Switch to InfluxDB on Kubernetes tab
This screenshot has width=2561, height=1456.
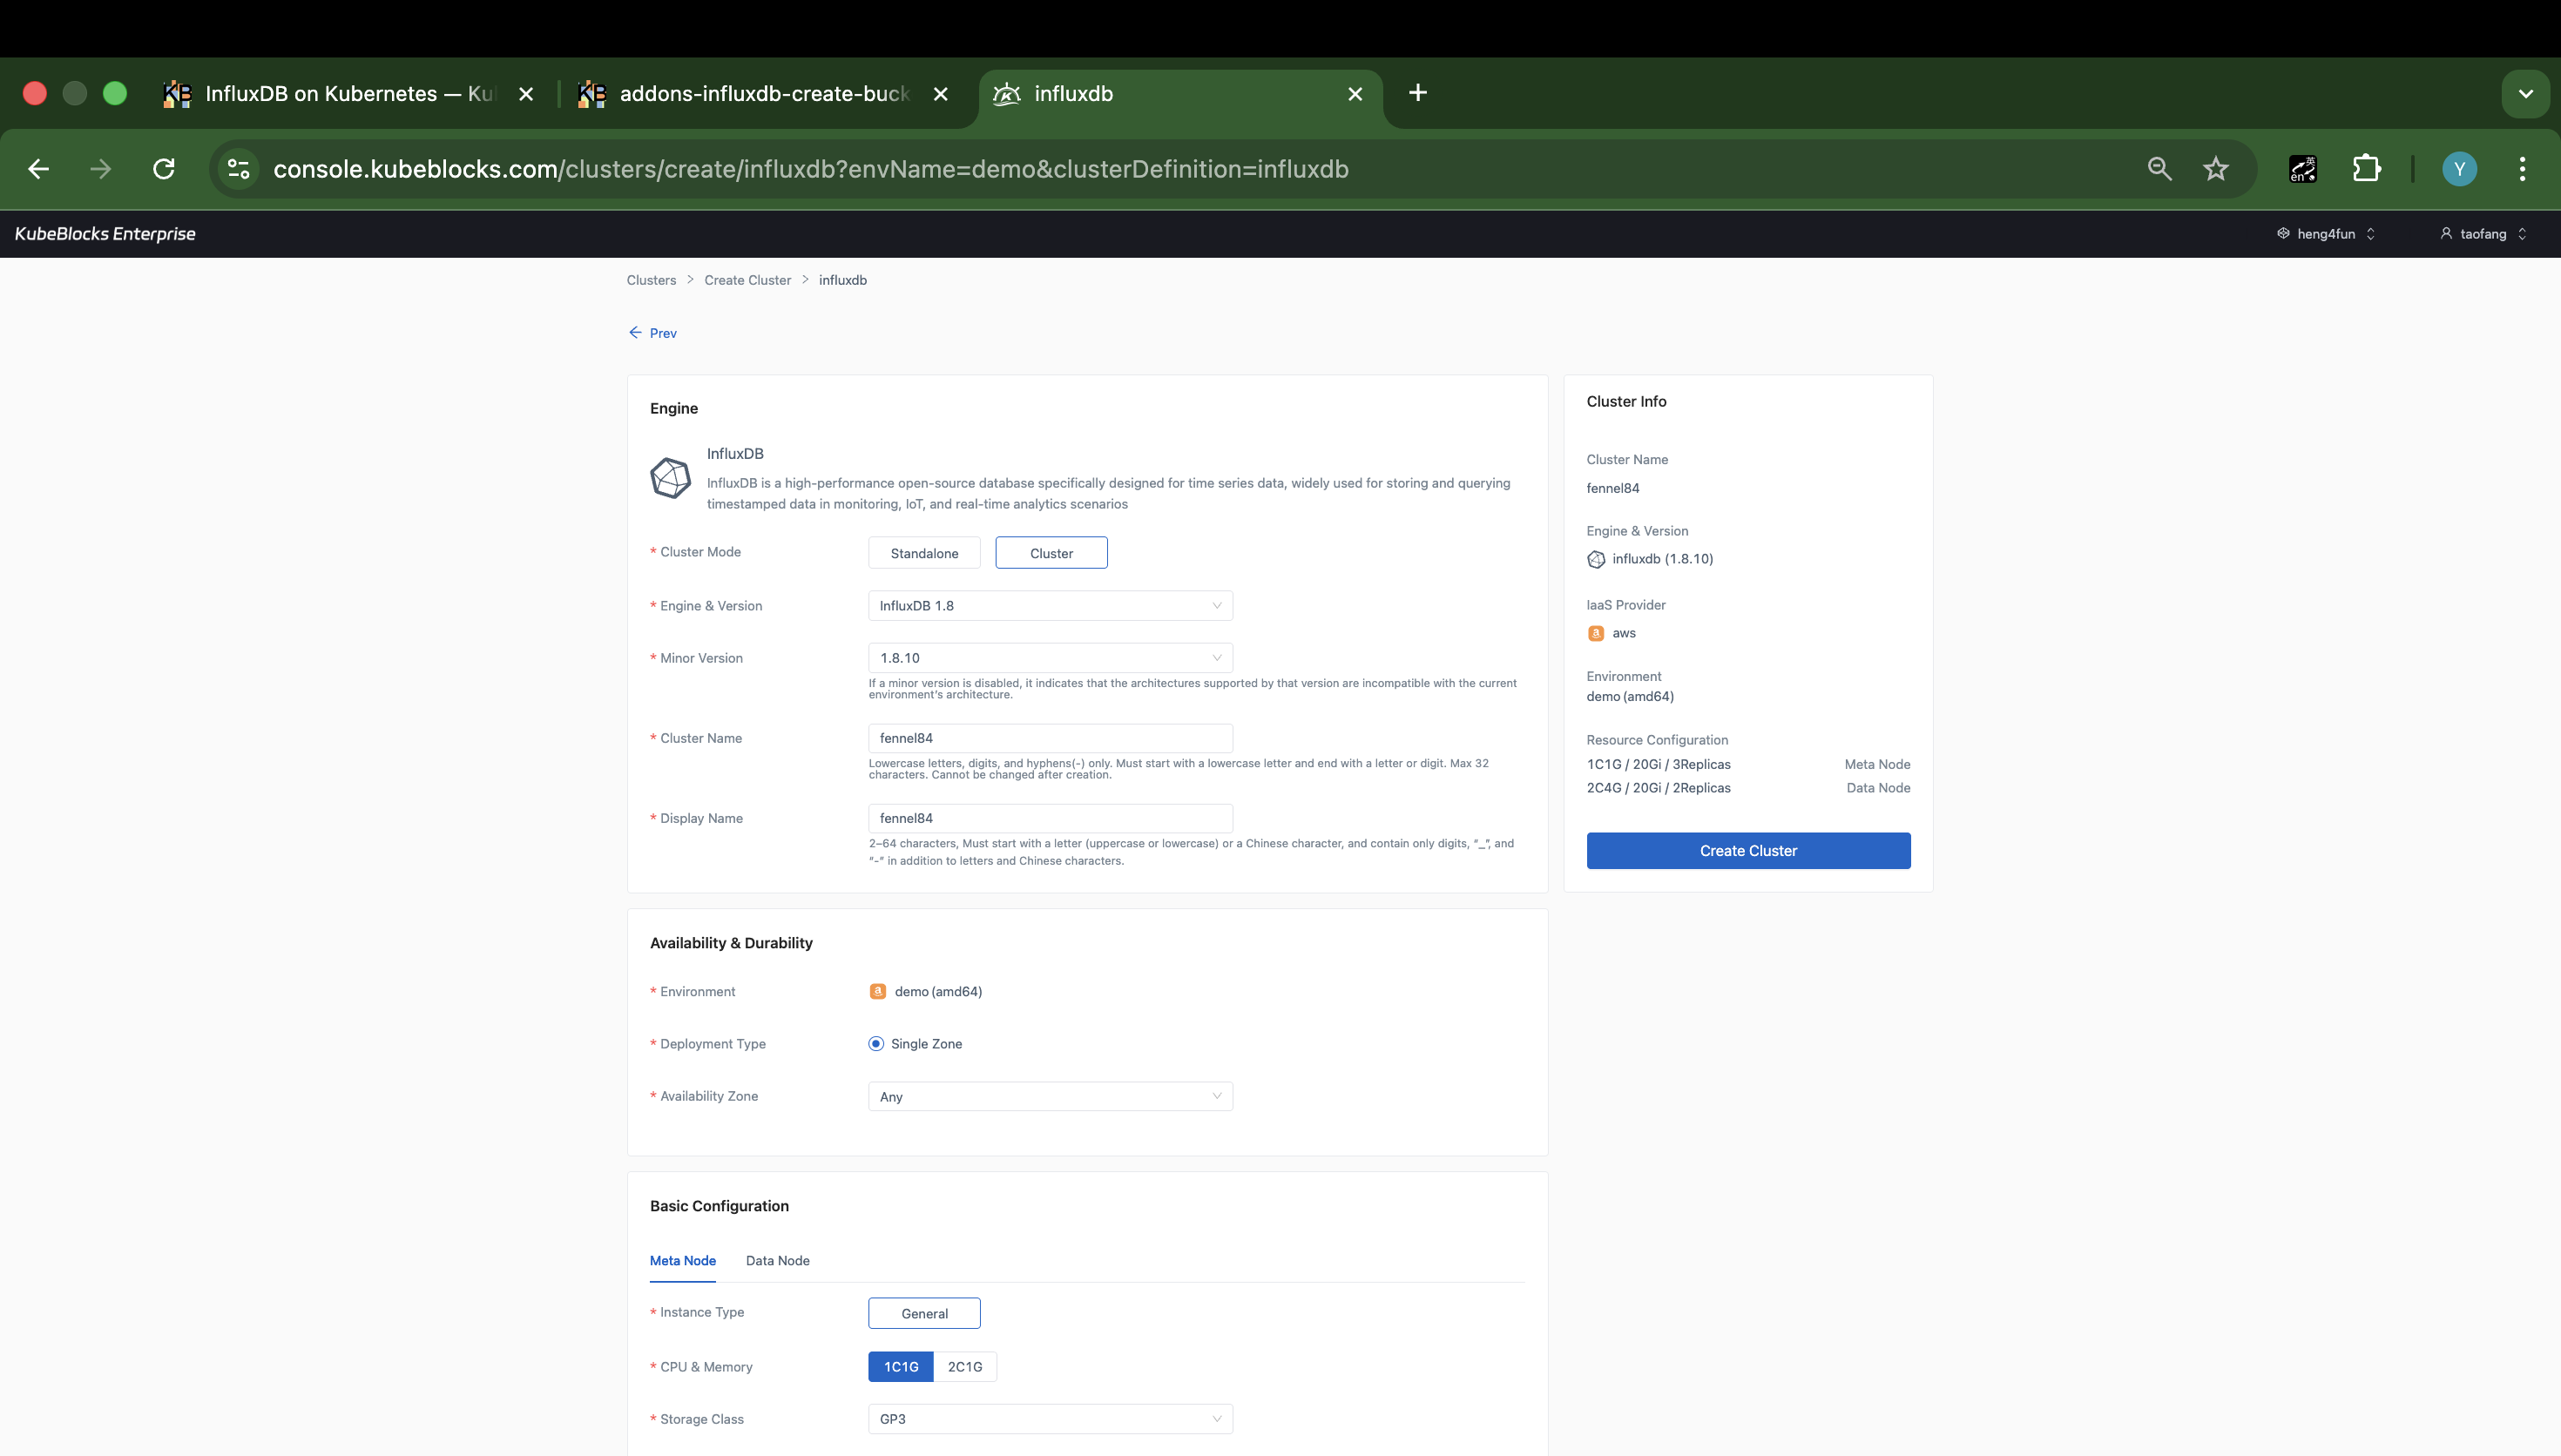tap(349, 94)
